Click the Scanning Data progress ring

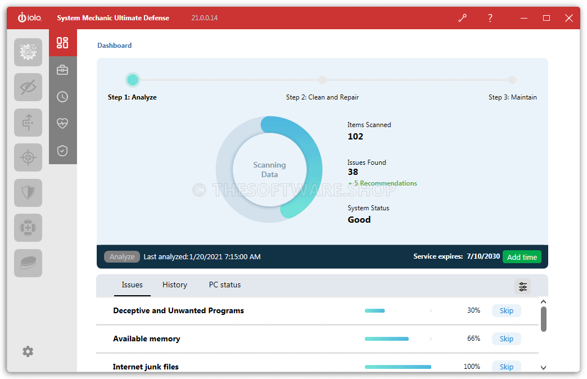269,170
